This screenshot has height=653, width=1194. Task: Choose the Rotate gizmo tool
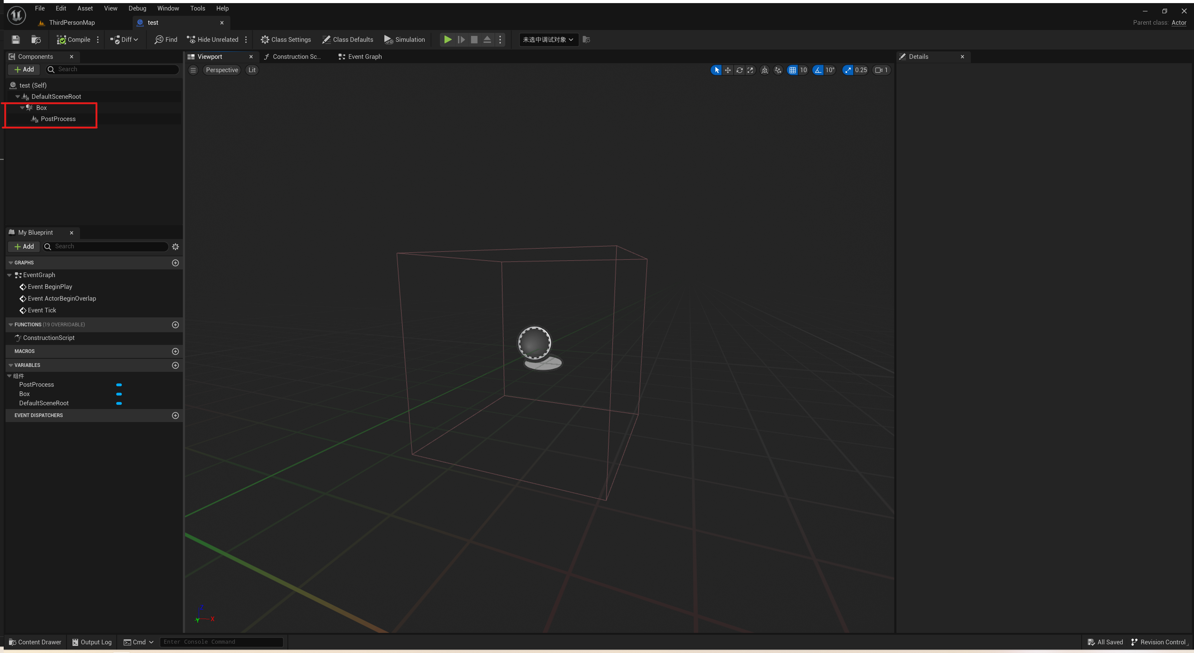739,70
